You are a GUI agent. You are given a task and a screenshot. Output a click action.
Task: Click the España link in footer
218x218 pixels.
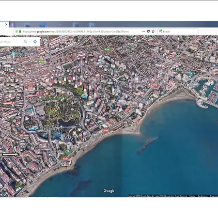pos(192,196)
